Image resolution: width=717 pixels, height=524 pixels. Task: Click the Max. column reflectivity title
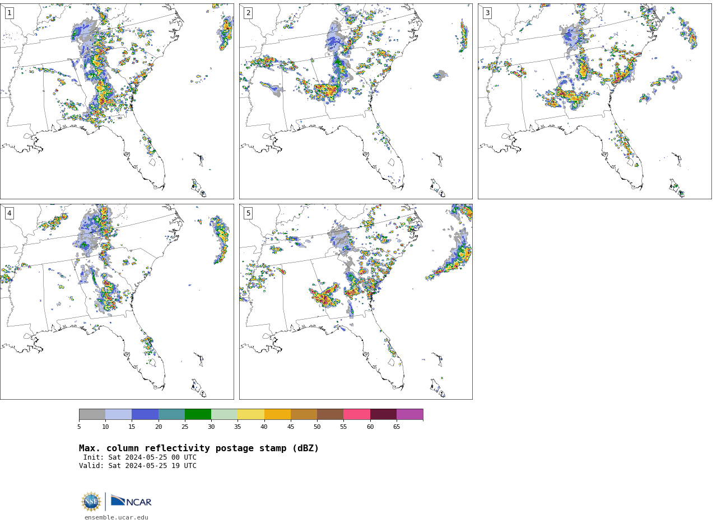coord(199,448)
